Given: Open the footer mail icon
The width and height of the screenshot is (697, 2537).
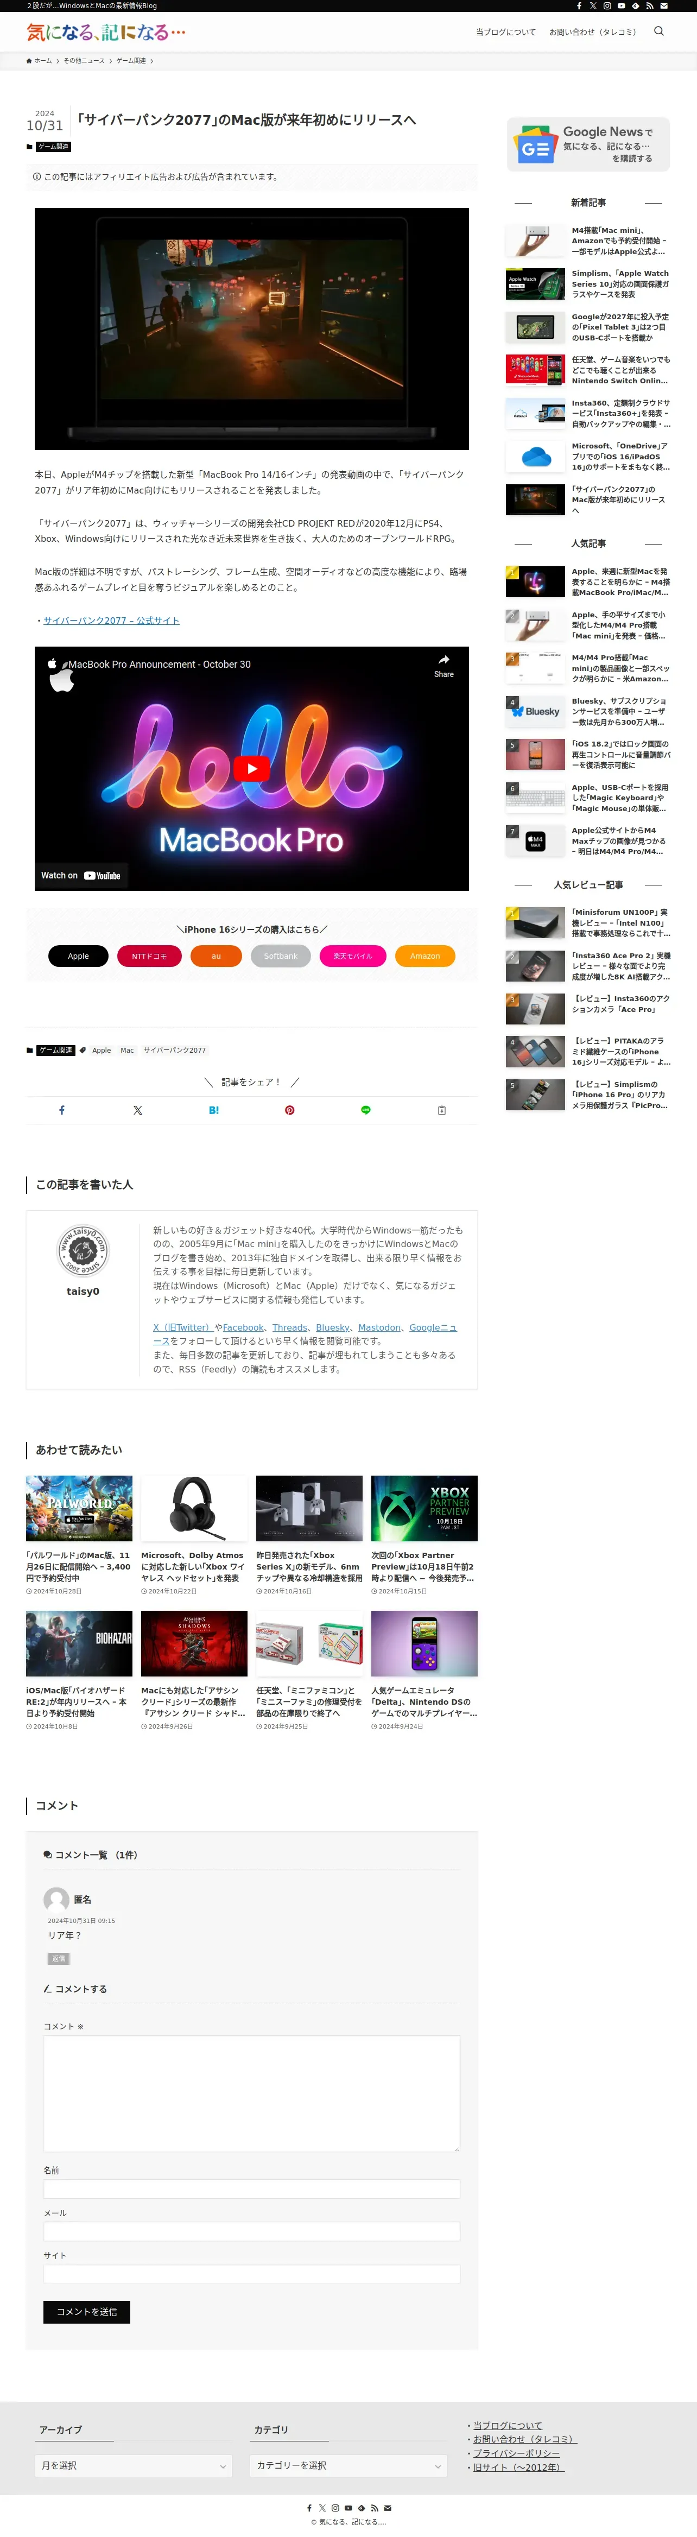Looking at the screenshot, I should [387, 2508].
